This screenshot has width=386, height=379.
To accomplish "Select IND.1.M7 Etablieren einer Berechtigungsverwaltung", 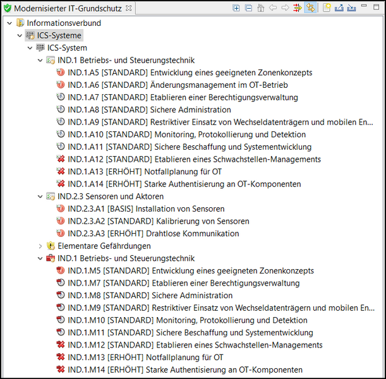I will (184, 283).
